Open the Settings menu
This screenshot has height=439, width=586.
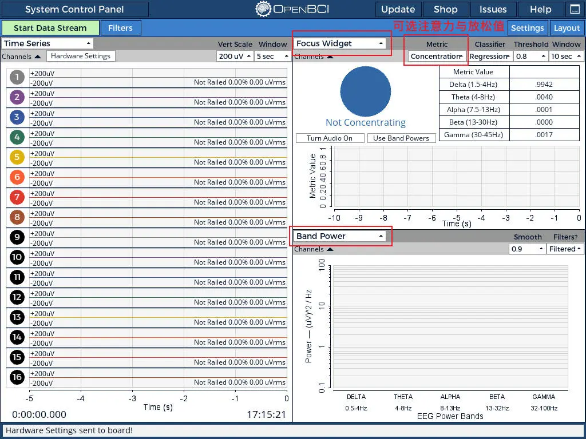tap(527, 28)
